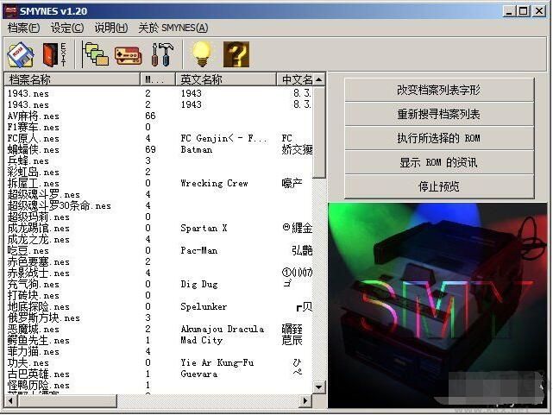
Task: Select 赤色要塞.nes in the file list
Action: click(39, 262)
